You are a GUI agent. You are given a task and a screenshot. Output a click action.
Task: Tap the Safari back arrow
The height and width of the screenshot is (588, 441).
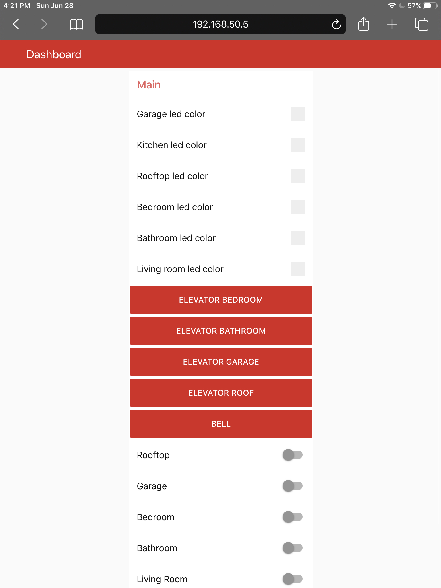click(16, 24)
